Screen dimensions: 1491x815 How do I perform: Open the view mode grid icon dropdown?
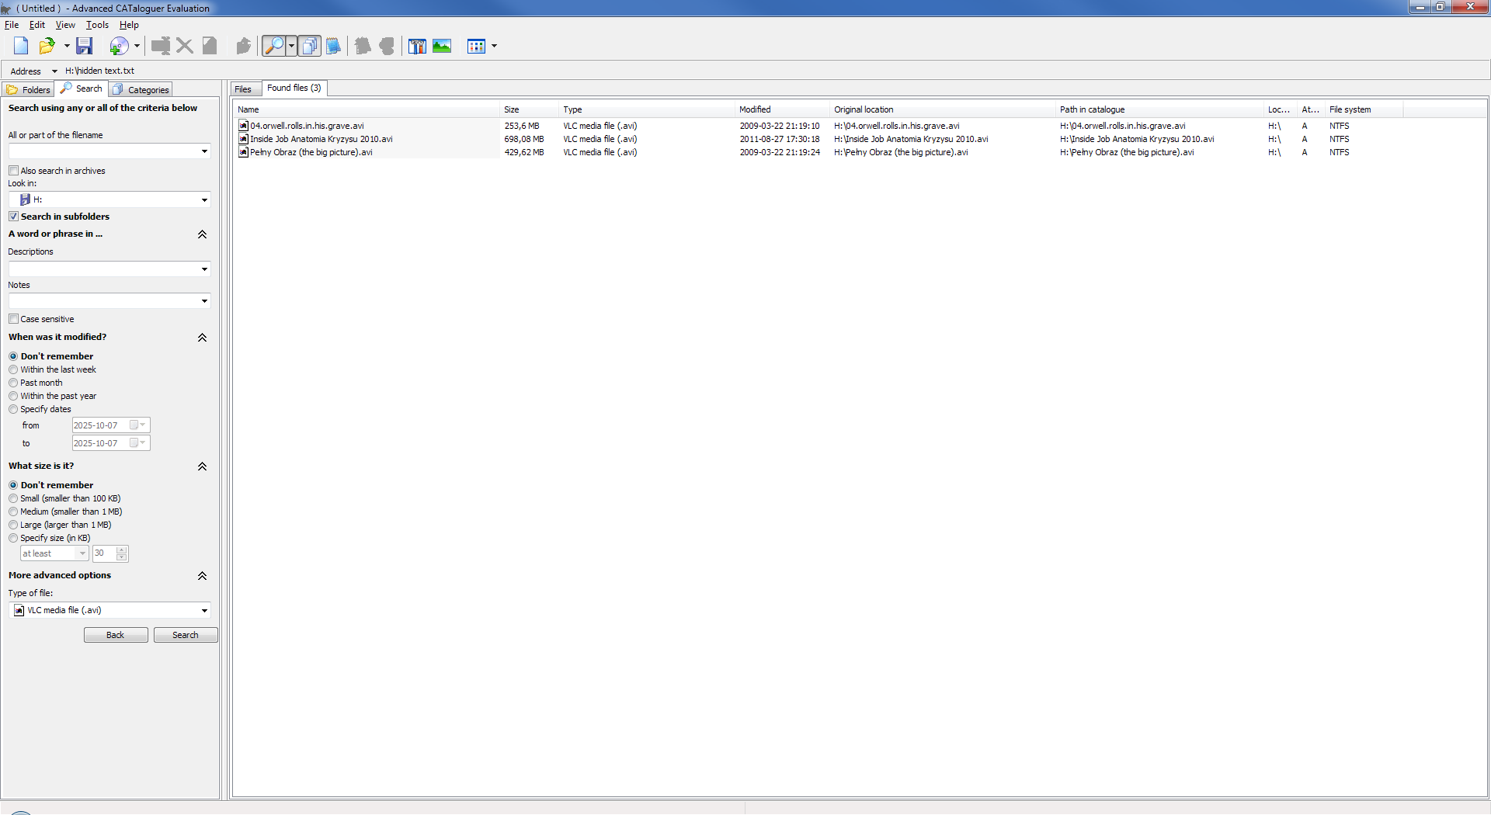(494, 47)
